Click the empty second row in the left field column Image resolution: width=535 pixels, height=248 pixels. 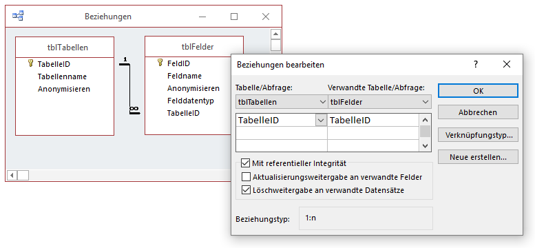(282, 133)
